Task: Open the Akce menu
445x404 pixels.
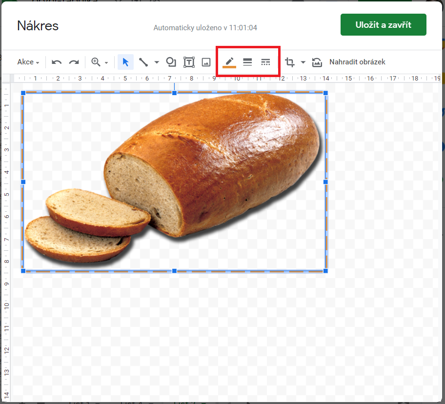Action: [28, 62]
